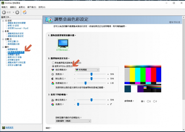This screenshot has height=132, width=185.
Task: Click the 數位亮度 icon
Action: pos(53,100)
